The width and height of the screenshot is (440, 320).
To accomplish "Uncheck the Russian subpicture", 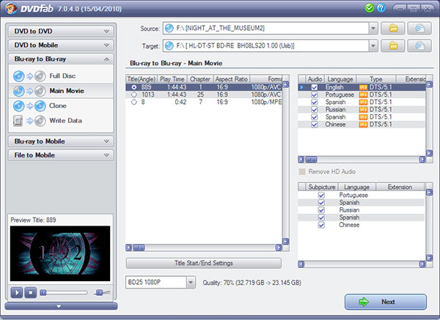I will coord(322,210).
